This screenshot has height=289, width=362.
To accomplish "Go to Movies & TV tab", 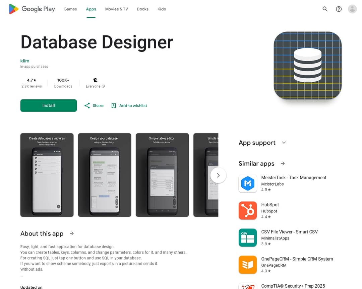I will click(117, 9).
